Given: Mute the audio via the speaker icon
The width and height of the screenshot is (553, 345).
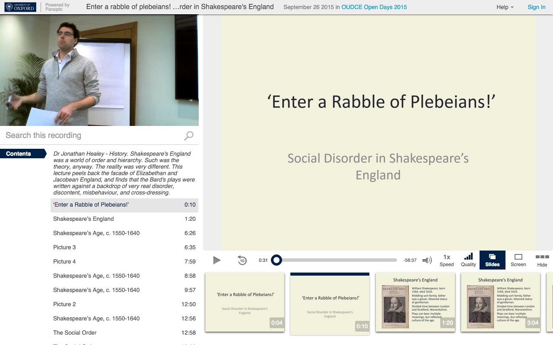Looking at the screenshot, I should tap(427, 260).
